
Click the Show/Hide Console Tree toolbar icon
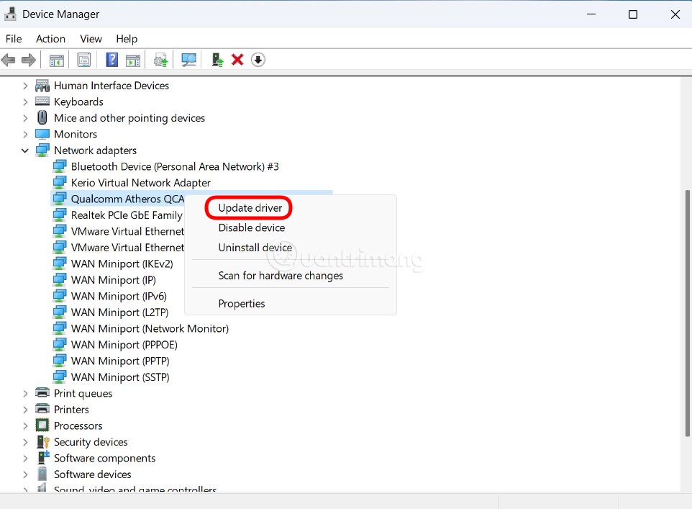pos(56,60)
